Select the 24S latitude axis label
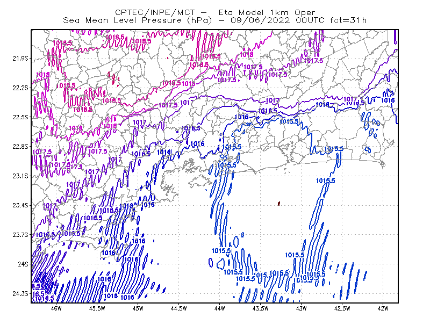The height and width of the screenshot is (332, 430). pos(23,264)
